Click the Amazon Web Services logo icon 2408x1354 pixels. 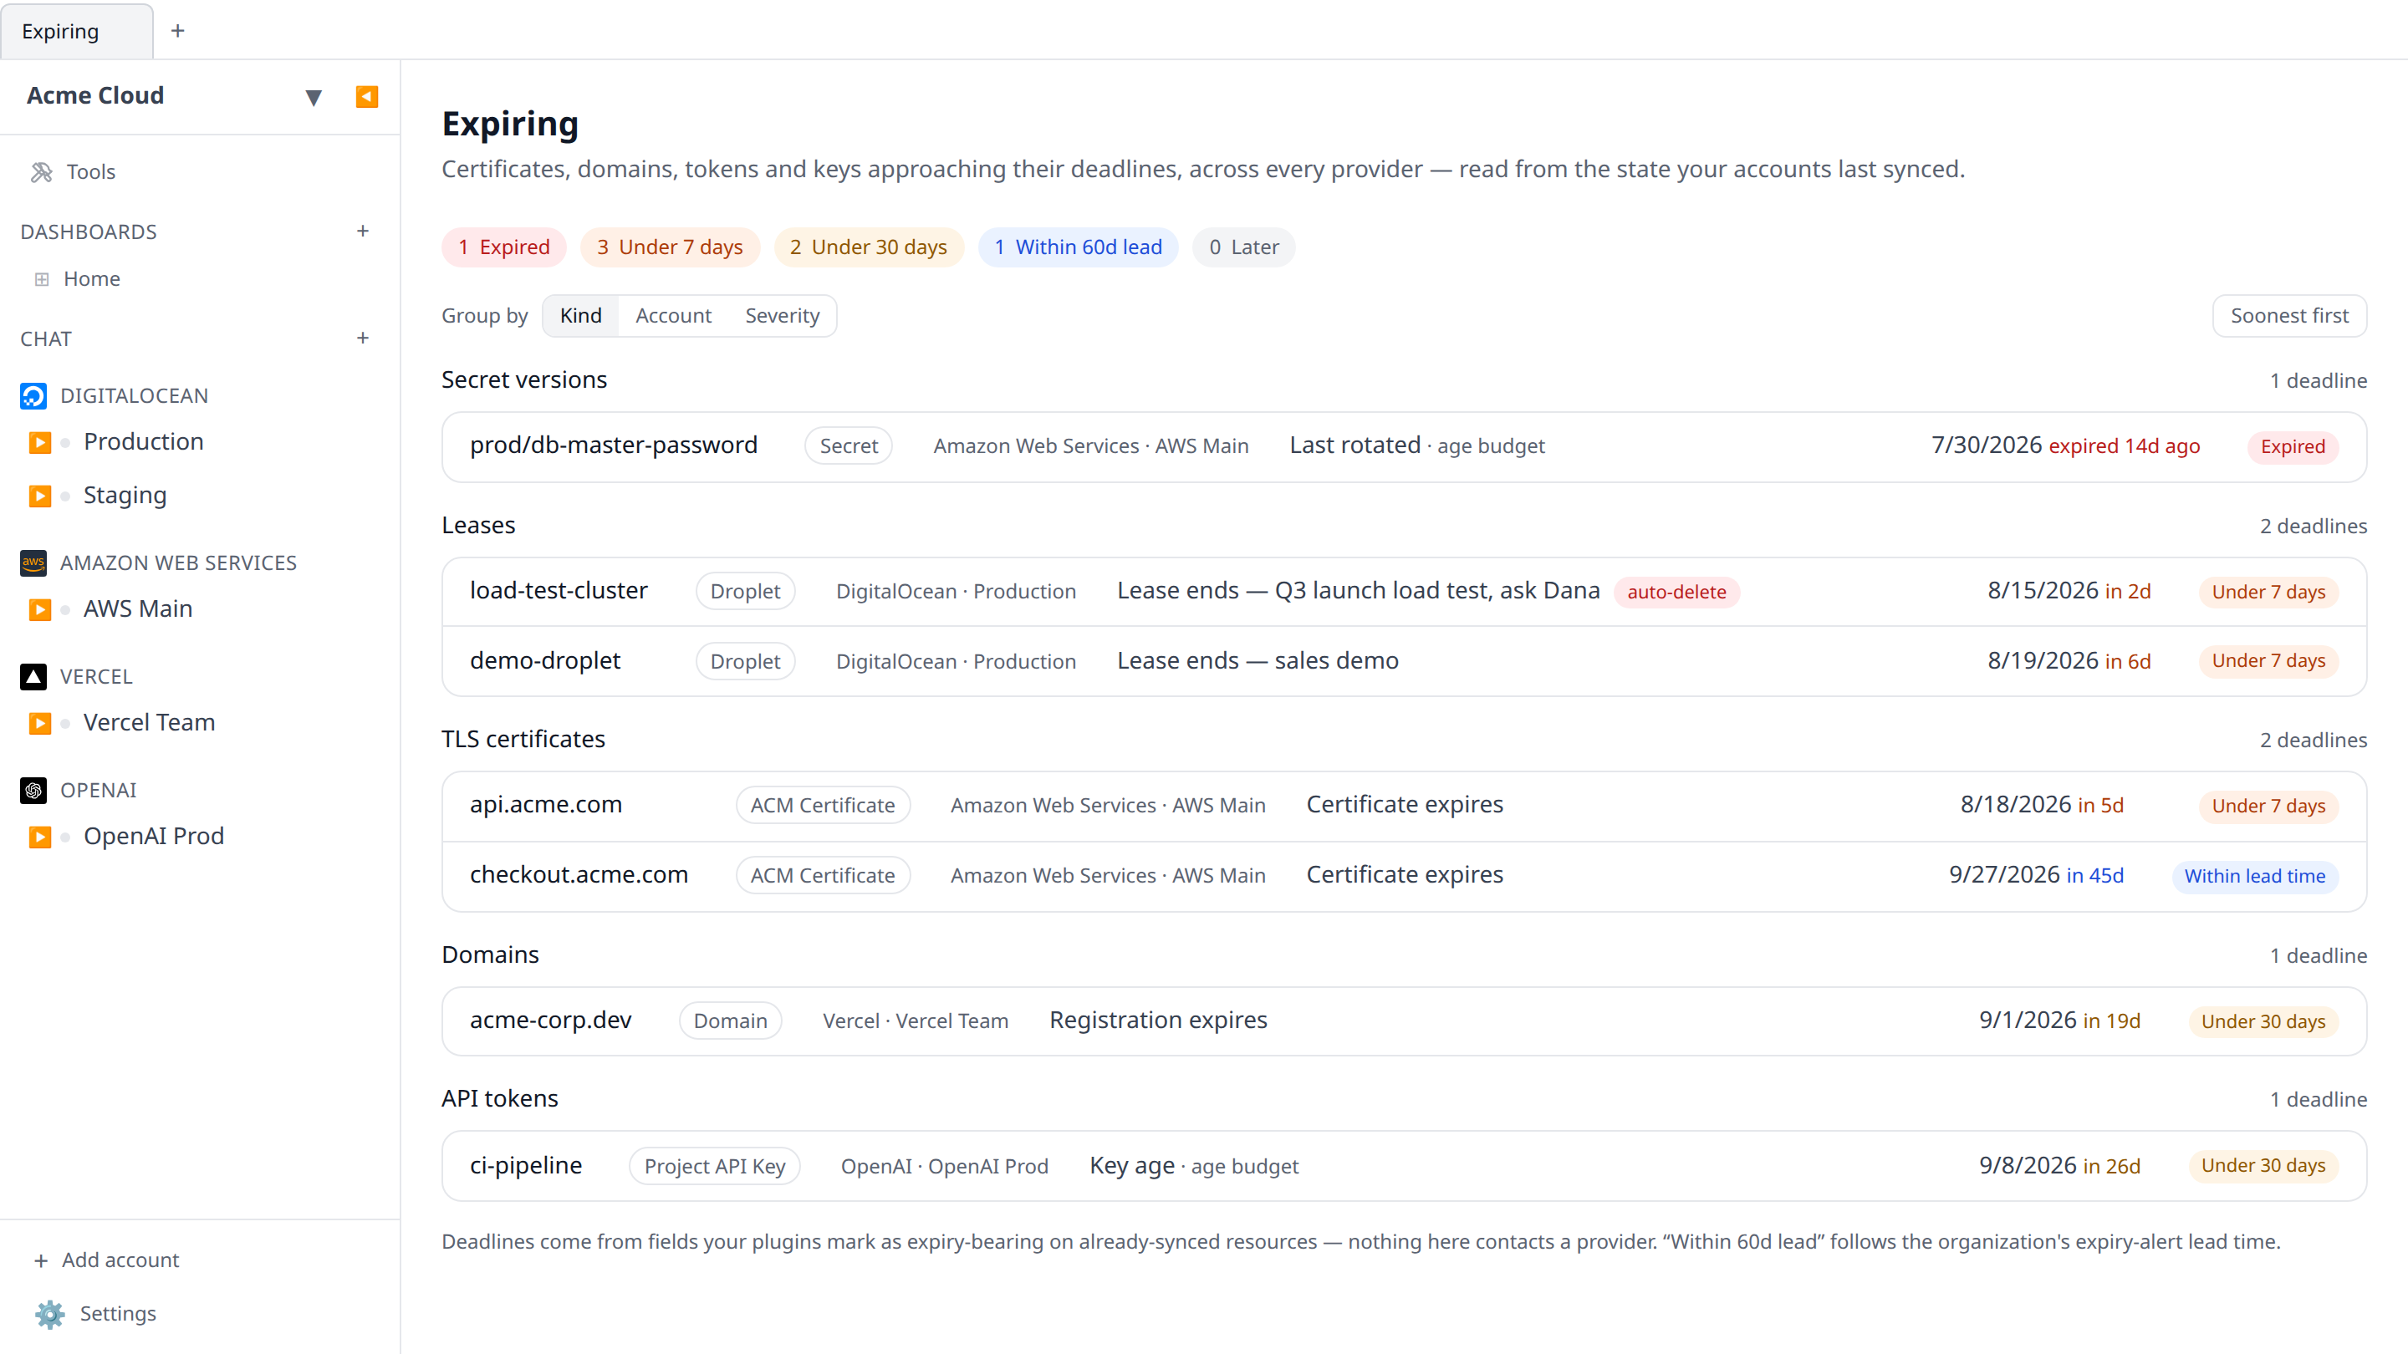click(x=33, y=562)
